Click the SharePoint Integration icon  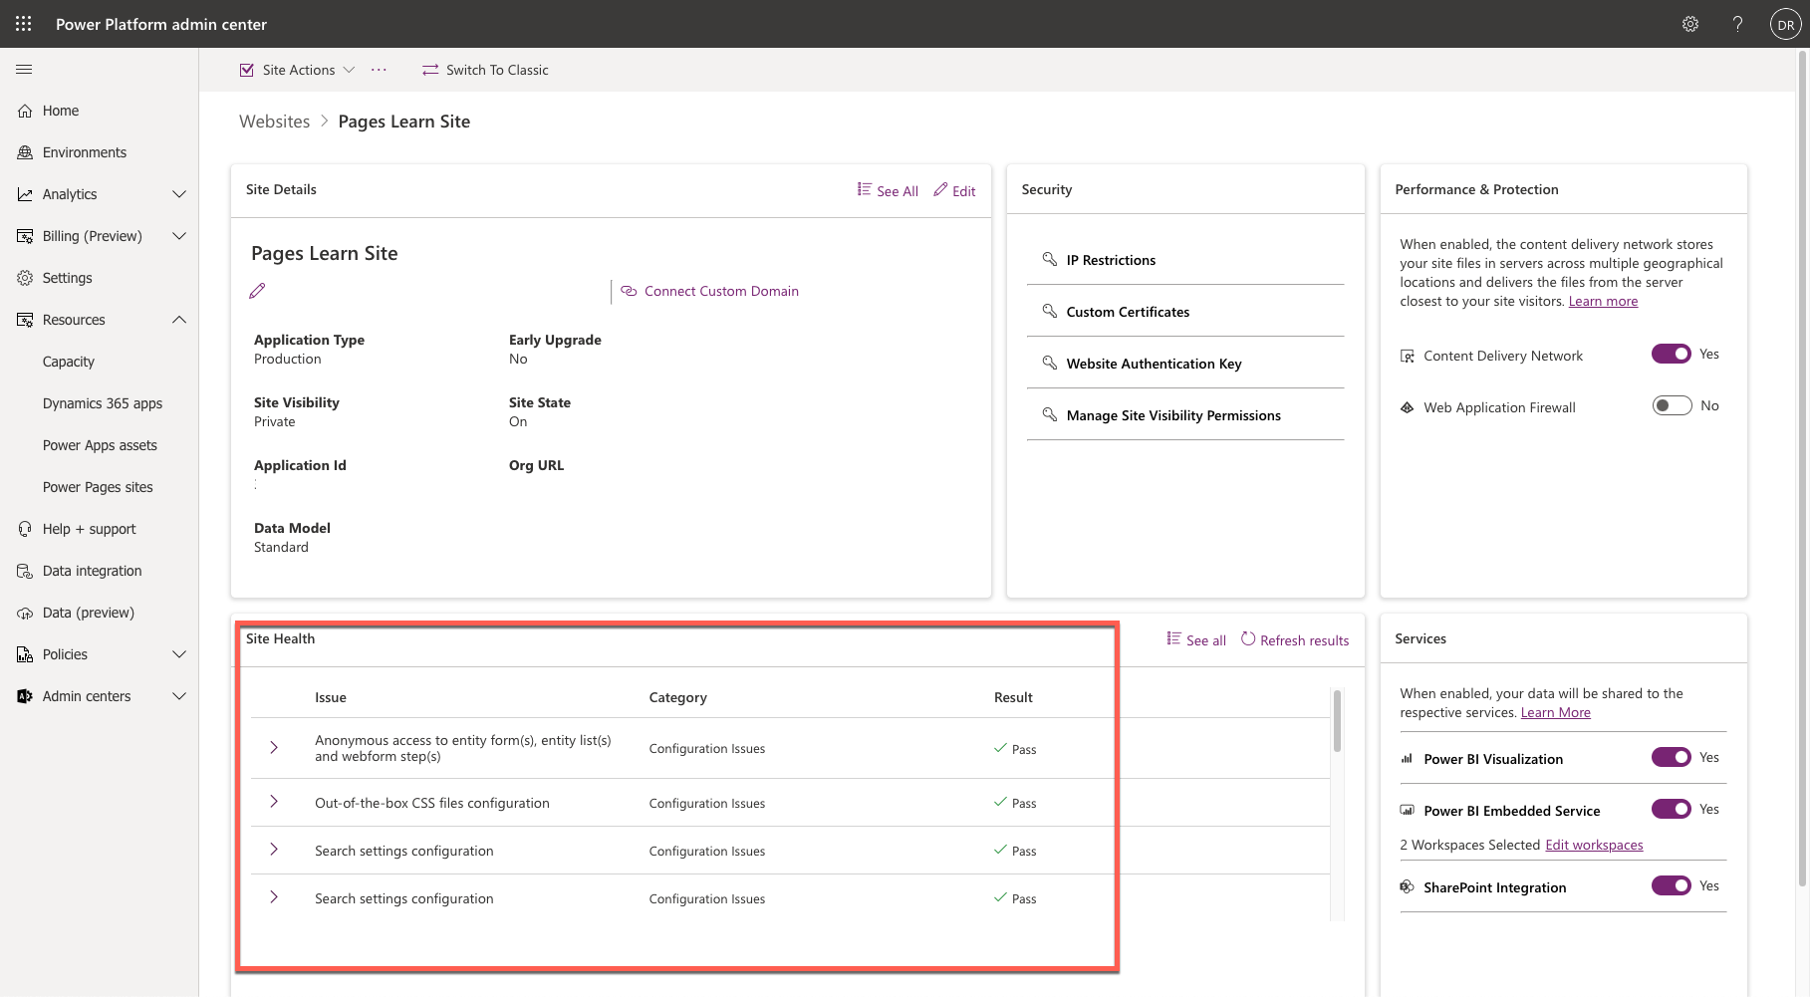pyautogui.click(x=1408, y=886)
